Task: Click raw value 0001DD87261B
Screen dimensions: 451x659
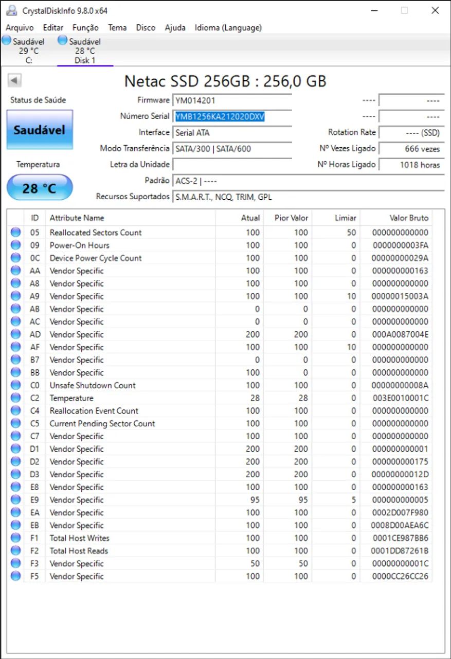Action: (x=401, y=551)
